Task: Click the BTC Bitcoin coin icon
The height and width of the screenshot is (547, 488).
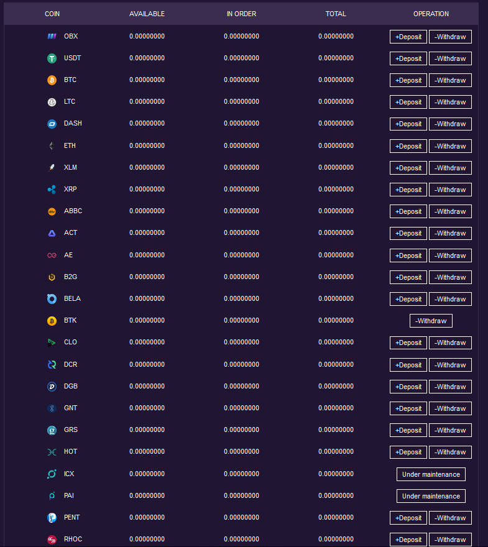Action: pos(52,80)
